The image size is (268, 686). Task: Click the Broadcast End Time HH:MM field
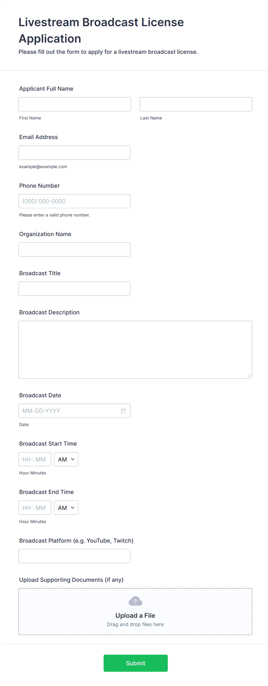coord(35,508)
